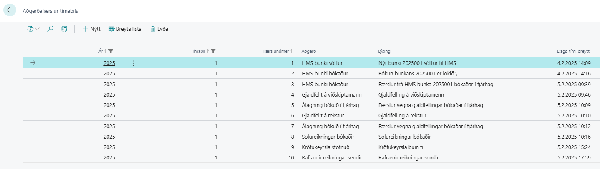Select the 'Rafrænir reikningar sendir' action cell
This screenshot has height=169, width=600.
331,158
